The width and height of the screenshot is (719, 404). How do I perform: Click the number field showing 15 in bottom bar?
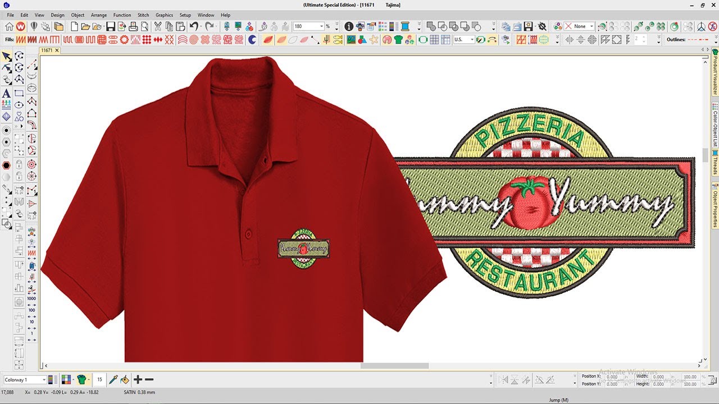click(x=100, y=380)
